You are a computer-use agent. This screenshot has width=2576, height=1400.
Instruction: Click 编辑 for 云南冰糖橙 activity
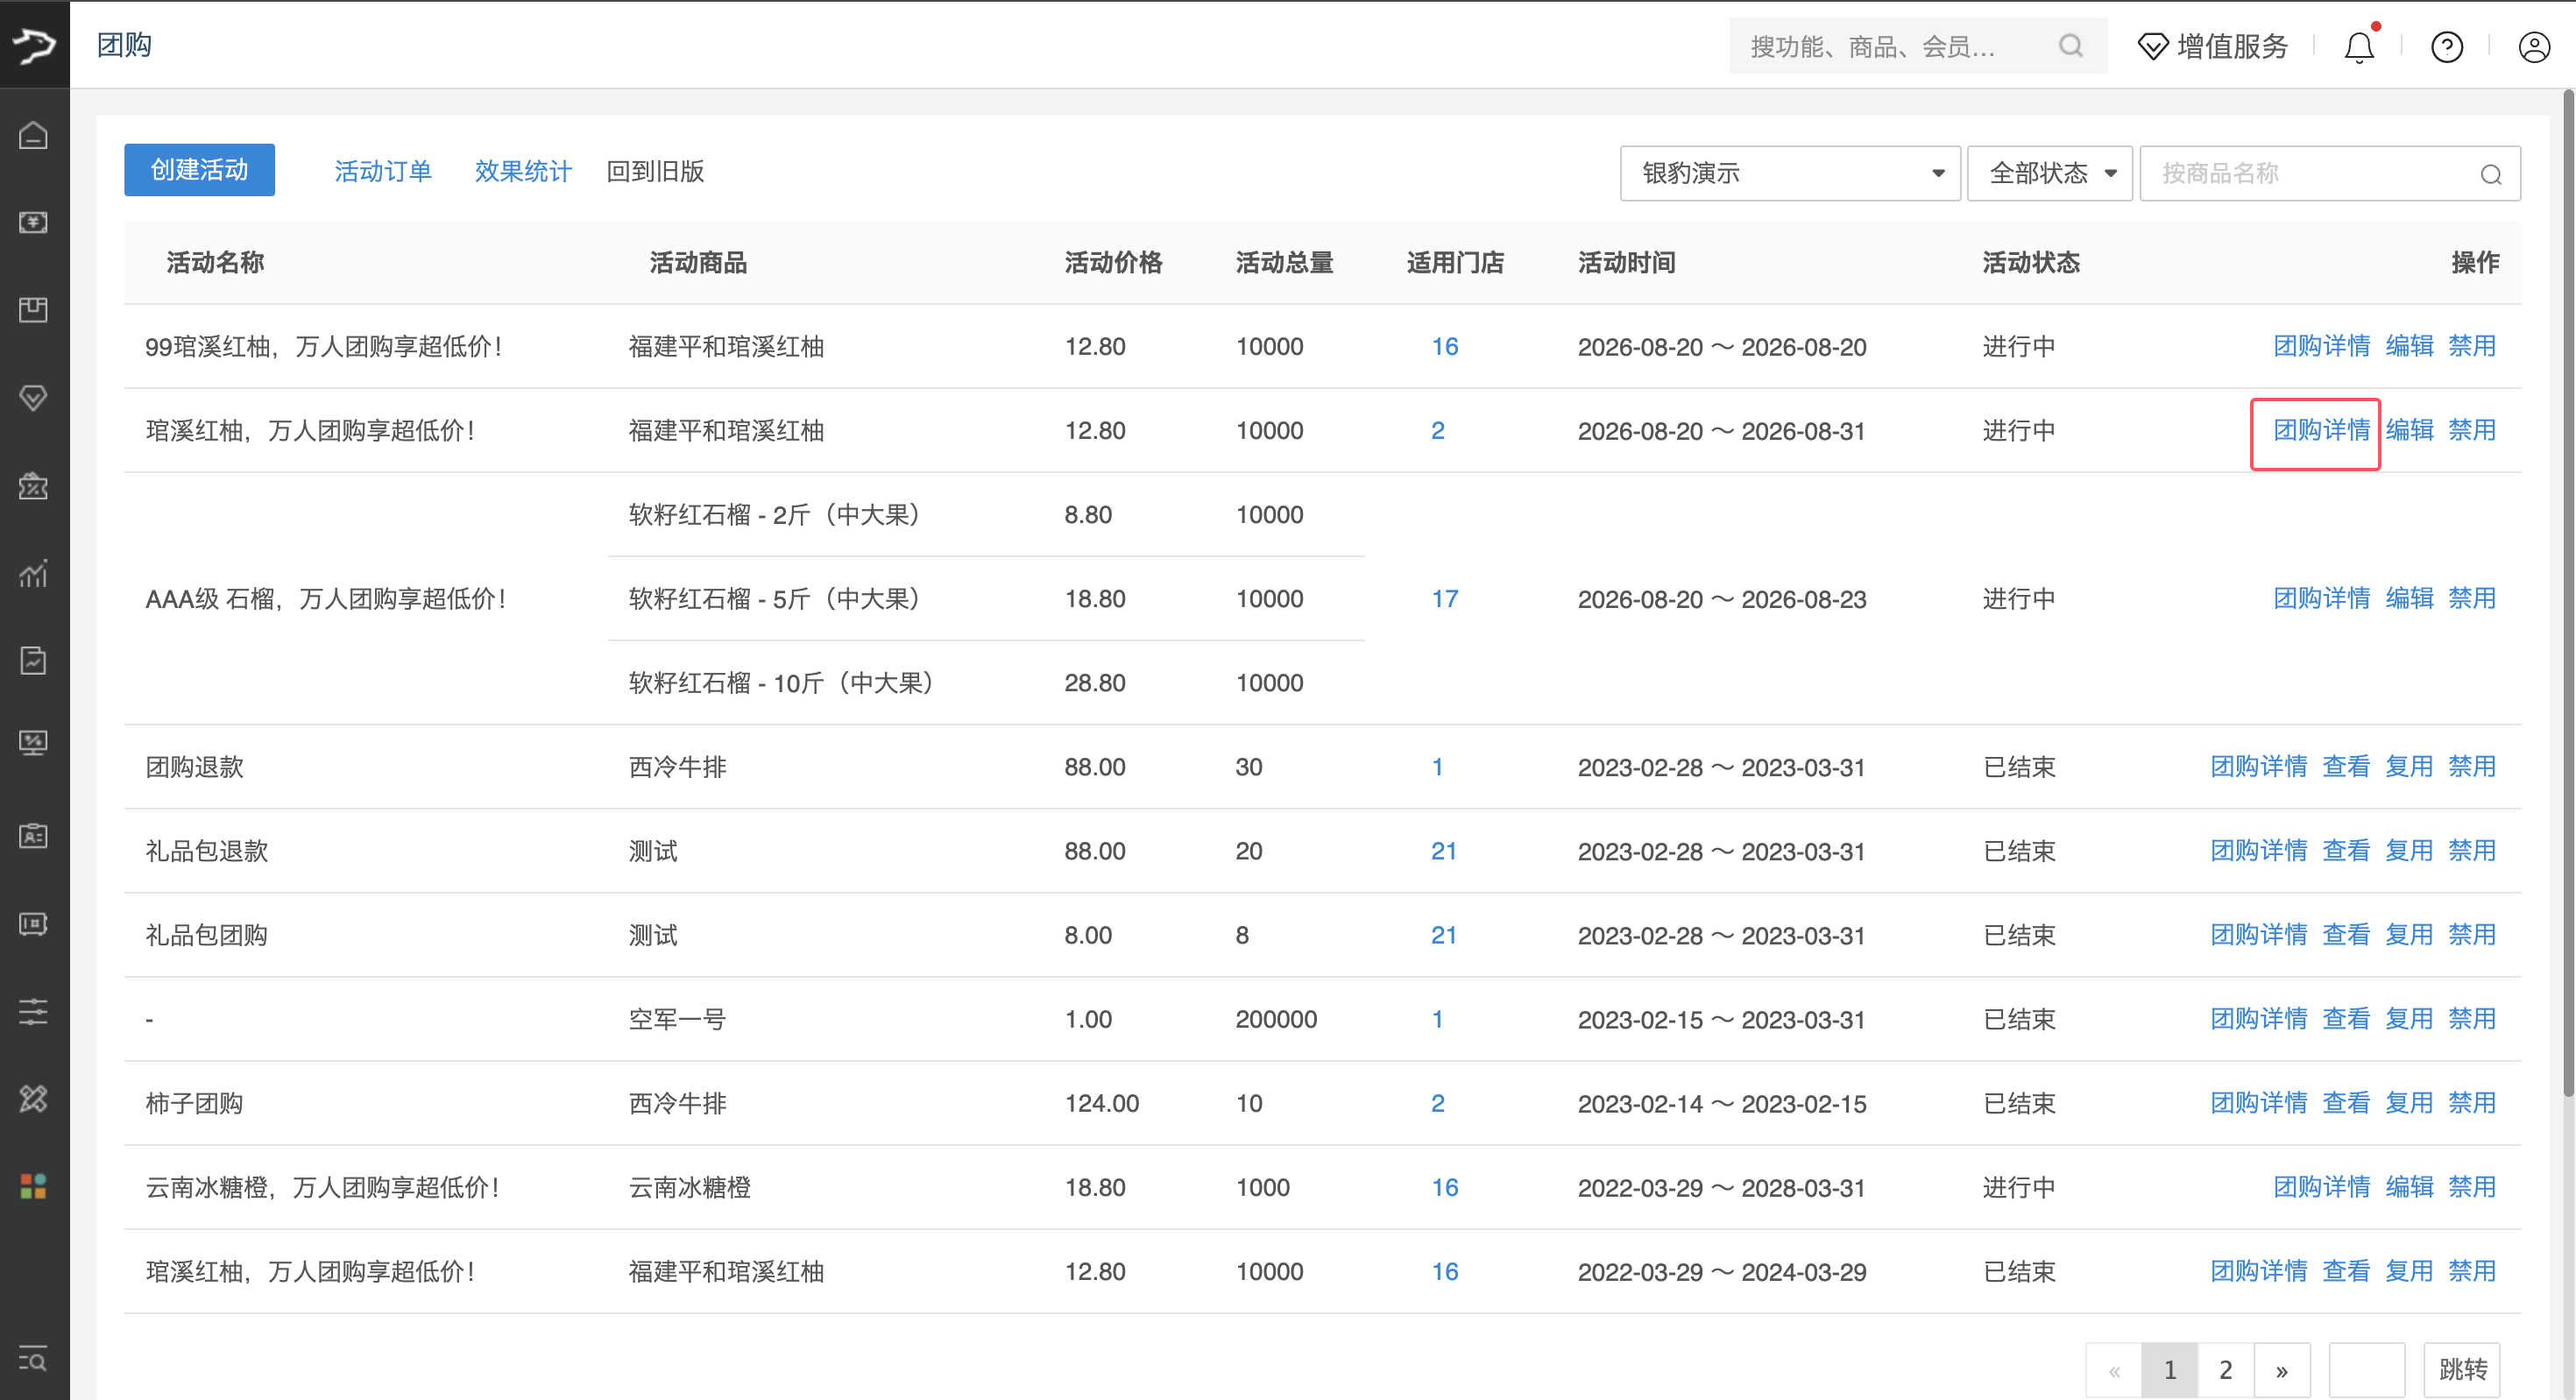point(2410,1186)
